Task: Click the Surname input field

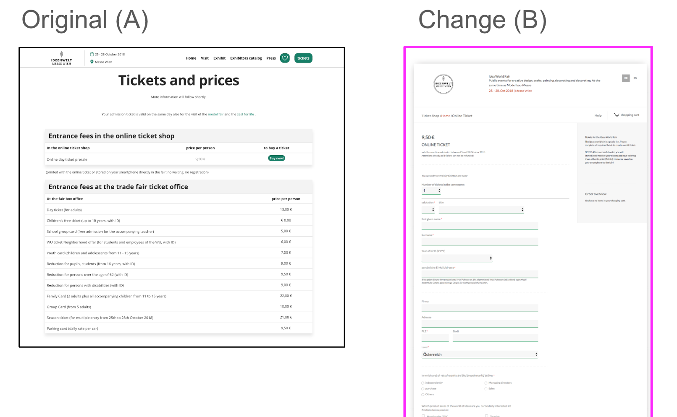Action: pyautogui.click(x=480, y=242)
